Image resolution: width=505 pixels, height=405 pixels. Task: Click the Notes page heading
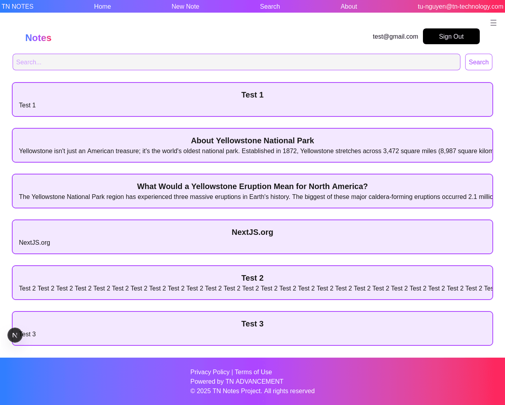click(38, 38)
